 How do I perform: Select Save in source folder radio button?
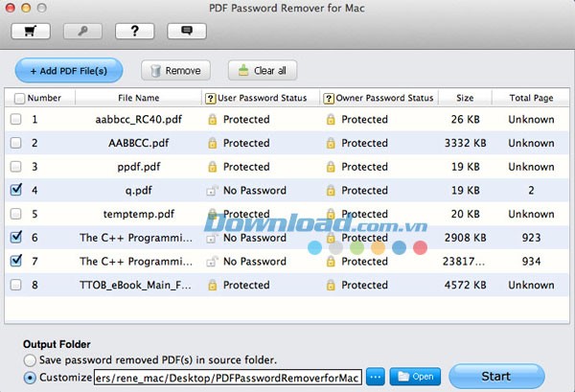(30, 360)
